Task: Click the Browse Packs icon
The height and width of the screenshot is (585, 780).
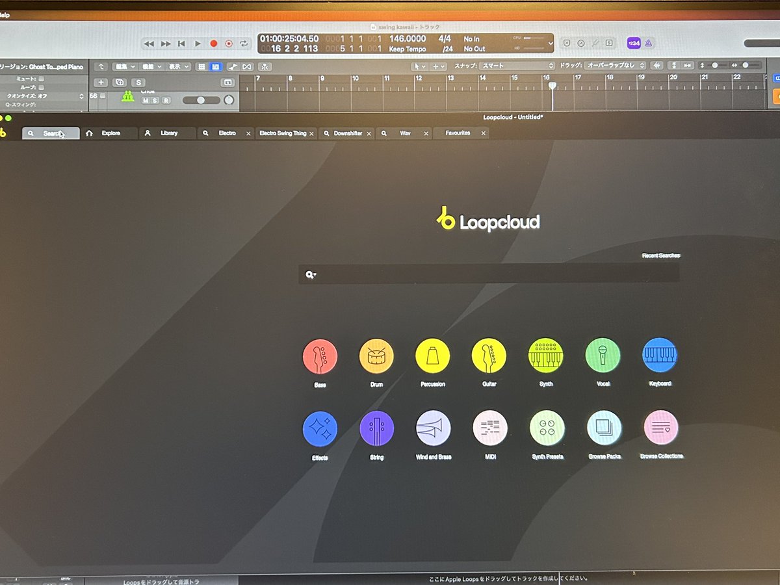Action: pos(604,428)
